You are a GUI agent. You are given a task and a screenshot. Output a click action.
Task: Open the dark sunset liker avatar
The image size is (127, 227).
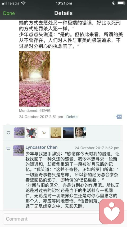[x=68, y=133]
